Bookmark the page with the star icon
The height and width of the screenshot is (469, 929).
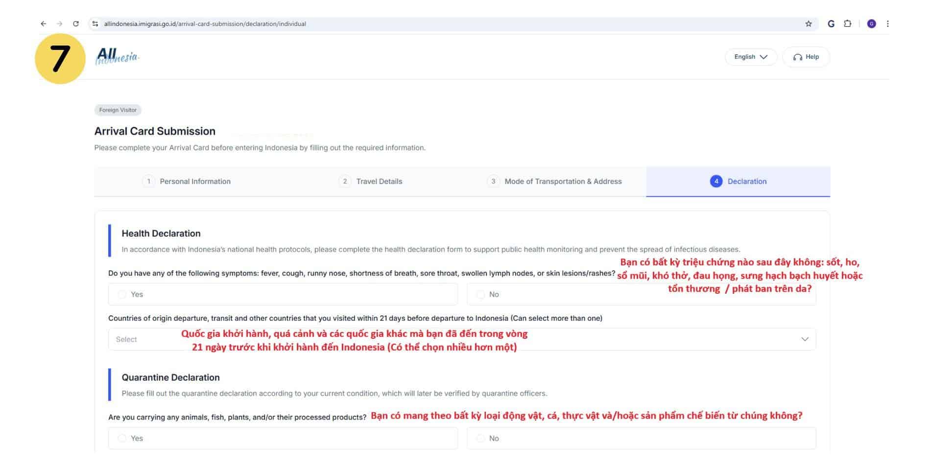808,23
